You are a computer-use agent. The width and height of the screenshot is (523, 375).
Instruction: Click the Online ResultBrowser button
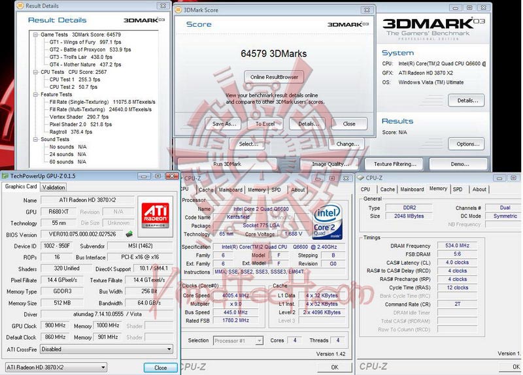274,77
